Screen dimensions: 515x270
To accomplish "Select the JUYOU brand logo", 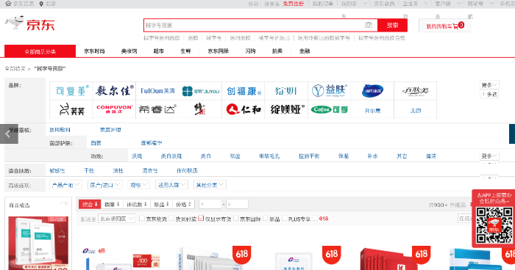I will pos(200,91).
